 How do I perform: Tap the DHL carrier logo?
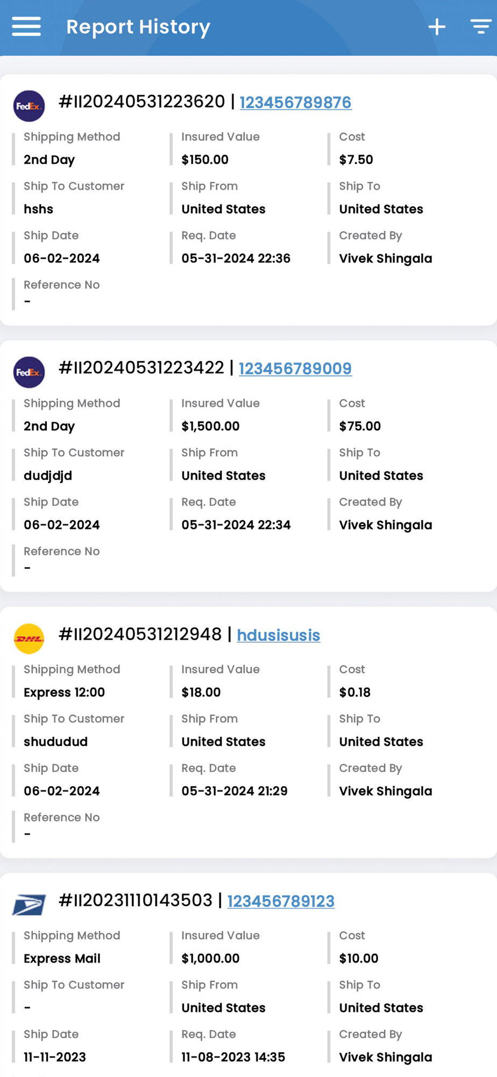click(29, 639)
